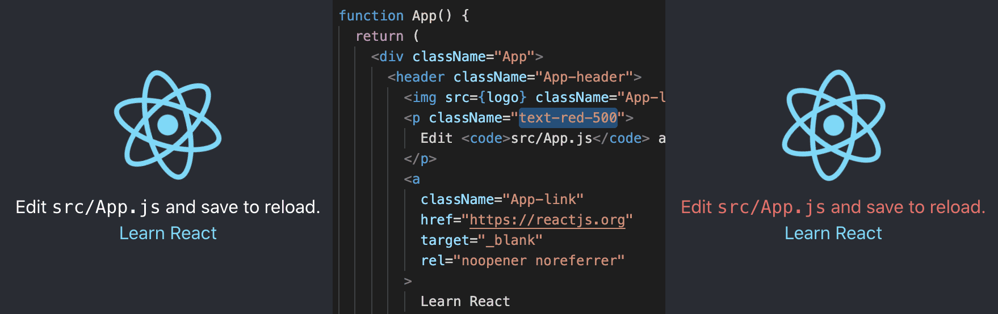The width and height of the screenshot is (998, 314).
Task: Click the lone '>' closing bracket line
Action: (408, 281)
